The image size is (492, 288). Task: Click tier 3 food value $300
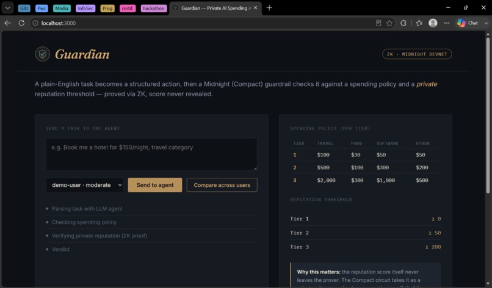coord(357,180)
